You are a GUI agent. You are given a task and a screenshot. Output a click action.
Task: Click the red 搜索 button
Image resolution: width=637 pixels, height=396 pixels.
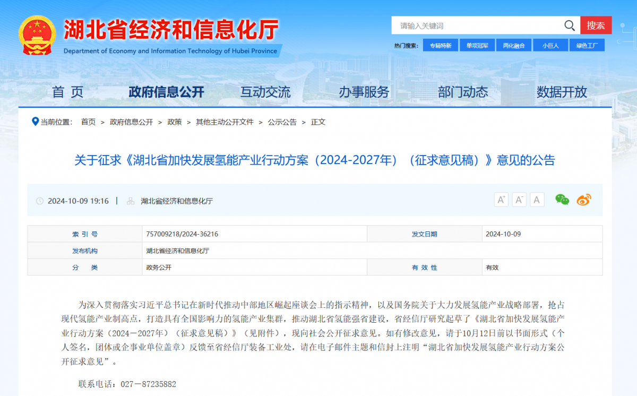(596, 25)
